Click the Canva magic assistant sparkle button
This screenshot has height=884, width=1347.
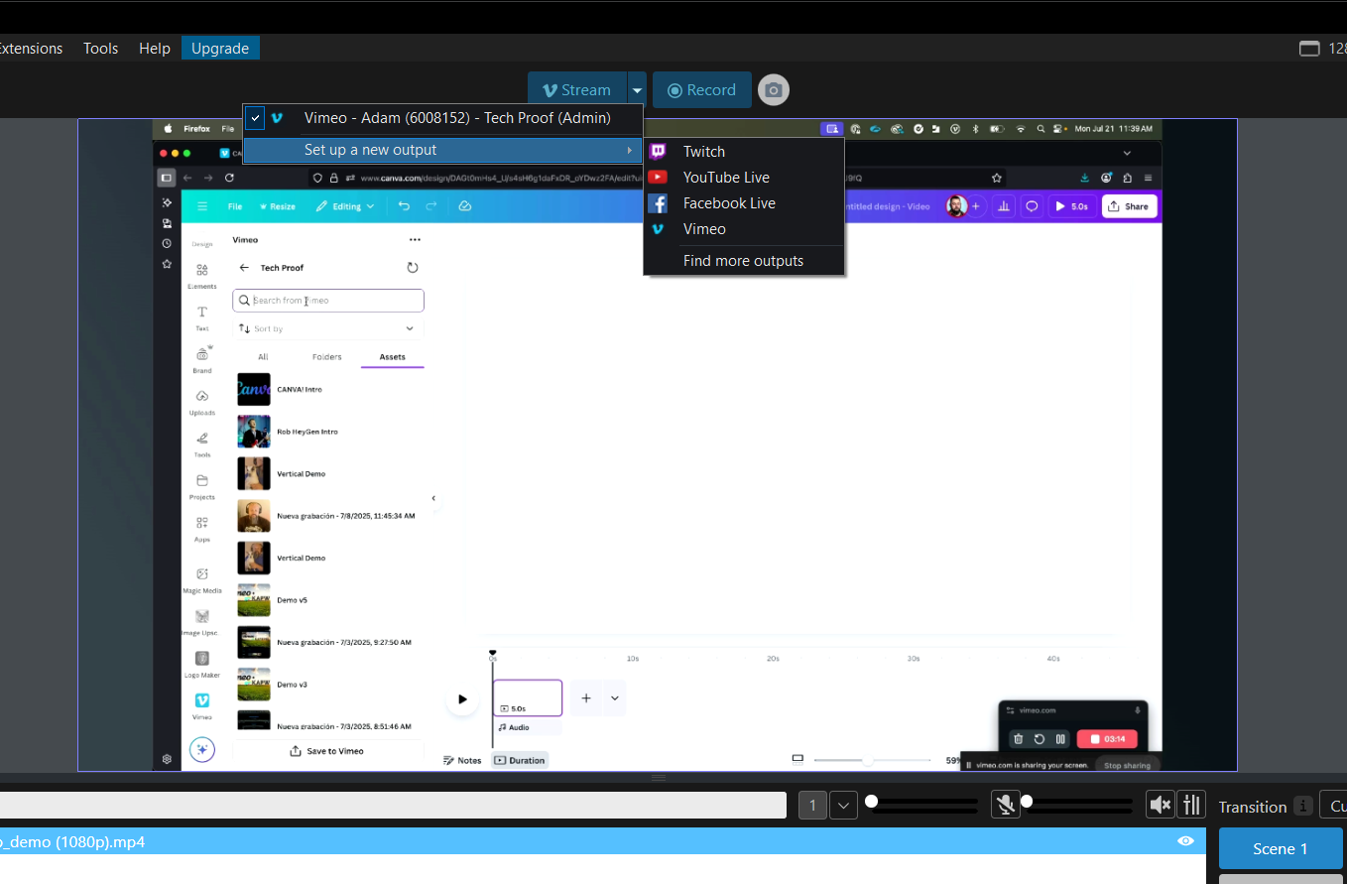[202, 749]
